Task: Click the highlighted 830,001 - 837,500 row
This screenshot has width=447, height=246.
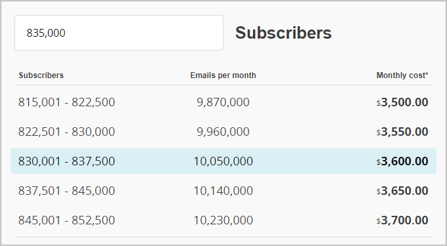Action: coord(223,161)
